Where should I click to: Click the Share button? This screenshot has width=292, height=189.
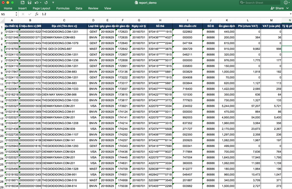[278, 8]
